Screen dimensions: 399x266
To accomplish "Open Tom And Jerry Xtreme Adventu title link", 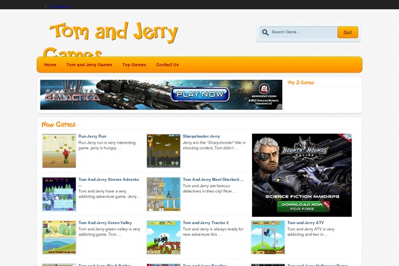I will click(108, 180).
